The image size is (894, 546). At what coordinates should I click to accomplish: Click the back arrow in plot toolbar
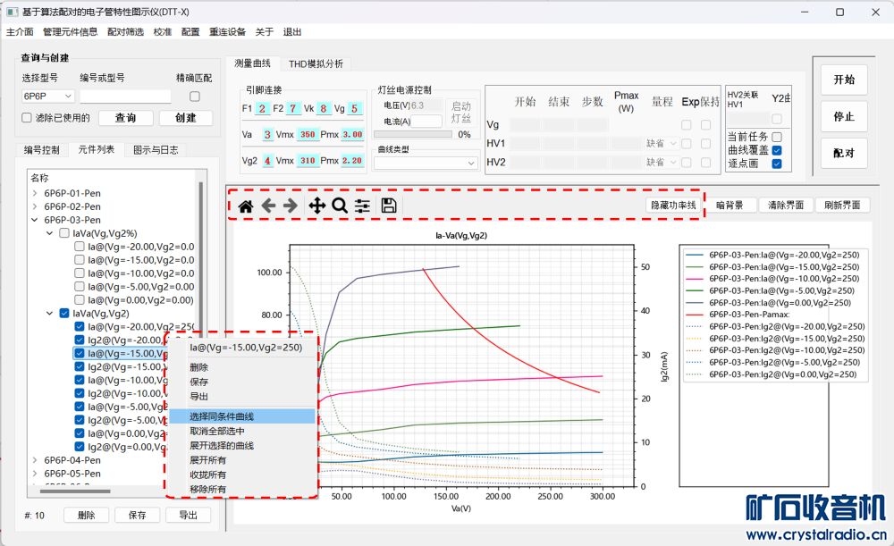coord(268,206)
